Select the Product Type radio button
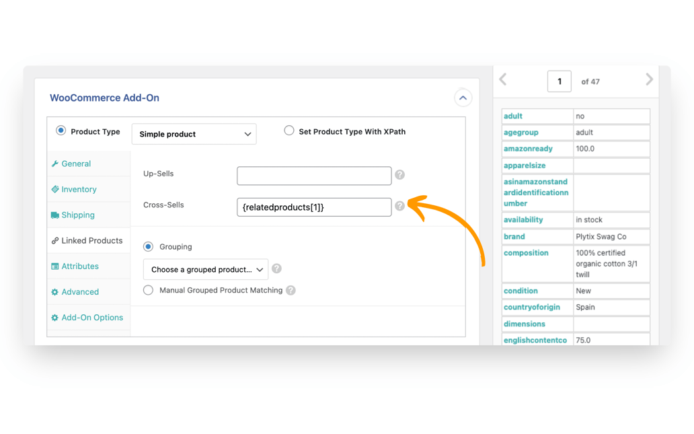The image size is (694, 434). tap(61, 131)
